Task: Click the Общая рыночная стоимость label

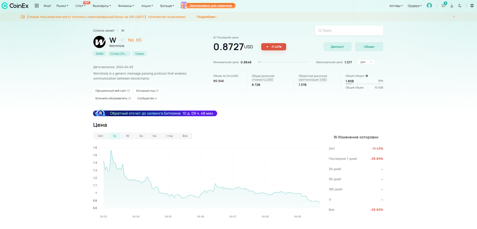Action: (x=263, y=77)
